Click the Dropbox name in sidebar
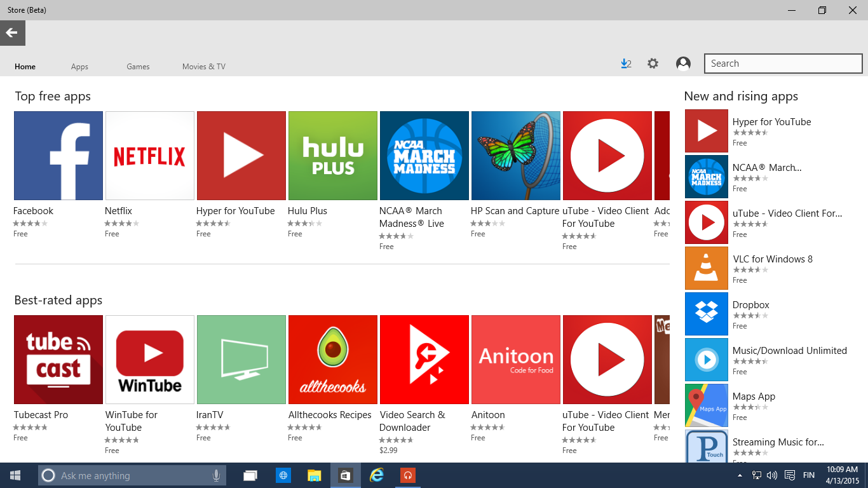The height and width of the screenshot is (488, 868). click(x=751, y=305)
